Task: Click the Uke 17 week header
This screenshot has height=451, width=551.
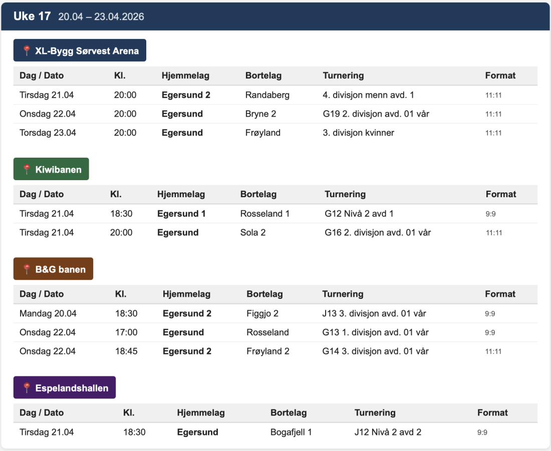Action: (32, 16)
